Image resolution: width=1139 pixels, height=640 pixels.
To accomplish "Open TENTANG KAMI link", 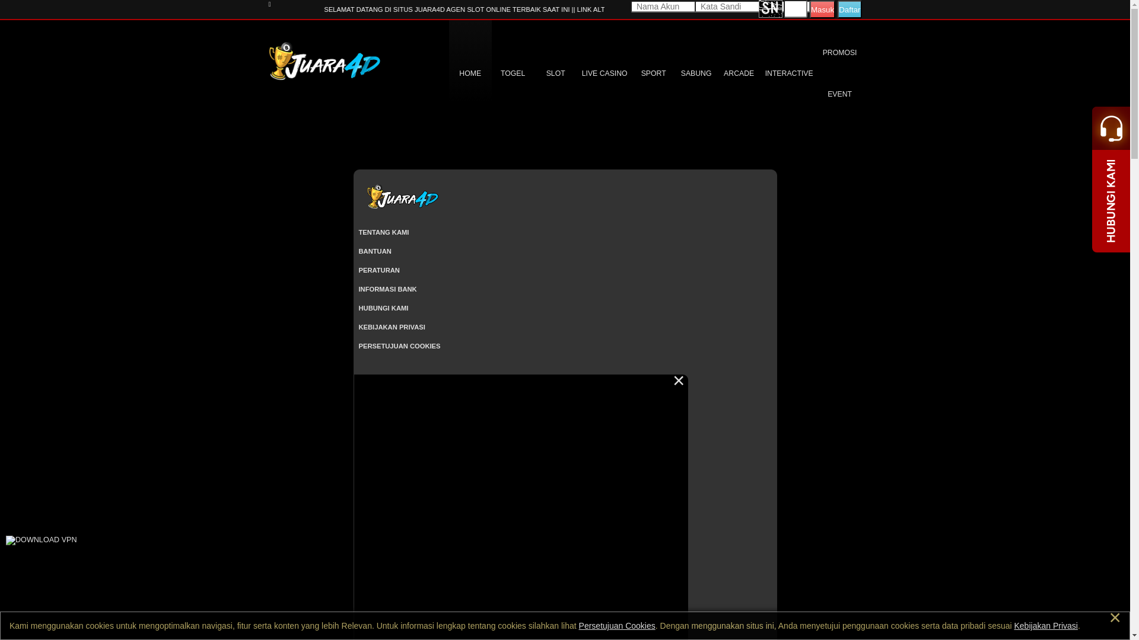I will coord(384,232).
